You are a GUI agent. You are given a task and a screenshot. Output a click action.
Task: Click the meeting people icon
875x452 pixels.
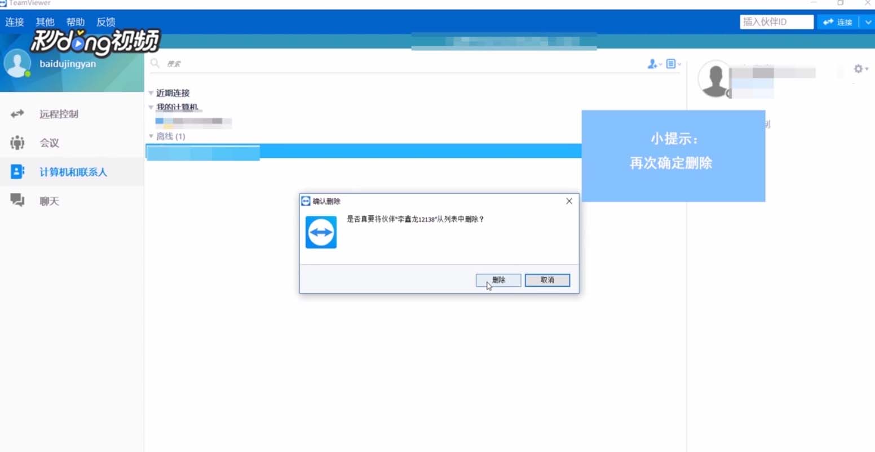click(17, 143)
